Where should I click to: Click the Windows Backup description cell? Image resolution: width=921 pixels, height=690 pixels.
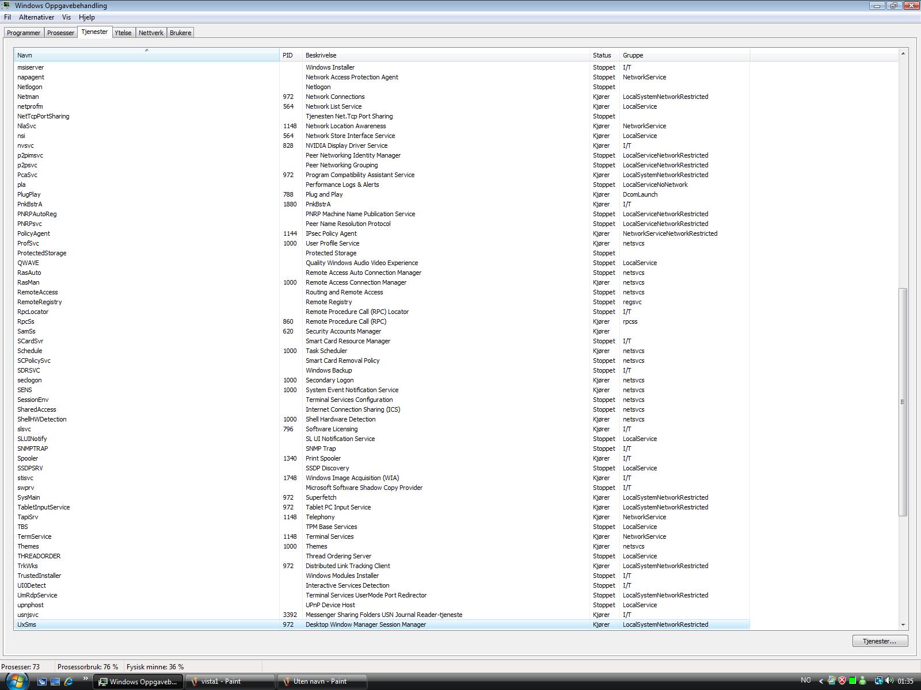(x=329, y=370)
